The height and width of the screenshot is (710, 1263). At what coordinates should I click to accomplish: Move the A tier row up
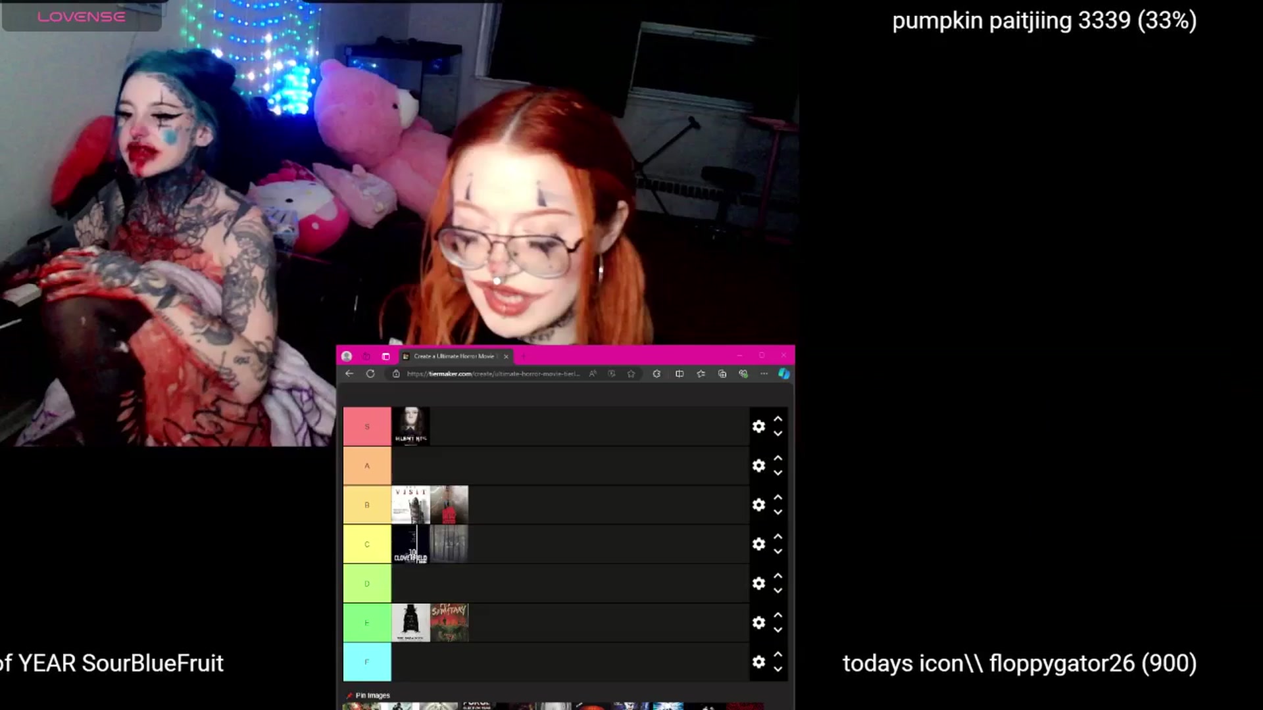[778, 458]
